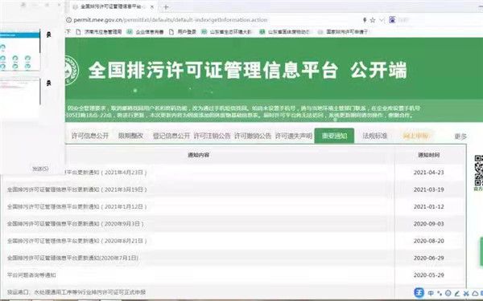Open the 平台问题咨询等通知 notice link
The height and width of the screenshot is (301, 483).
point(31,275)
